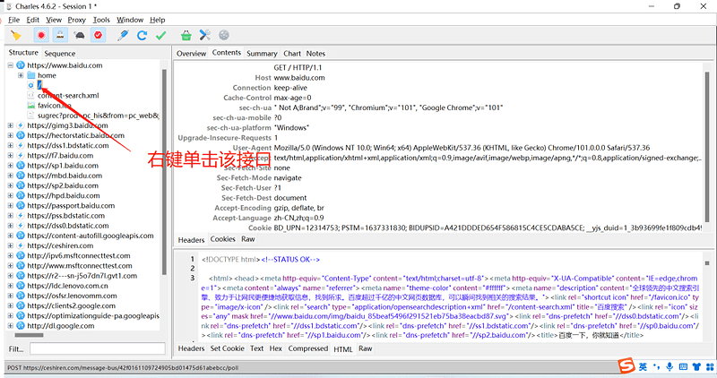Click the structure tree vertical scrollbar
This screenshot has height=378, width=717.
pos(164,171)
